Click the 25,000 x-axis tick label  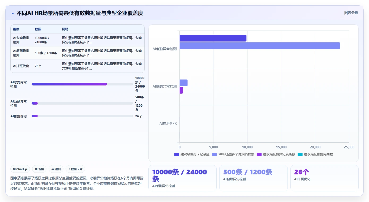point(349,147)
